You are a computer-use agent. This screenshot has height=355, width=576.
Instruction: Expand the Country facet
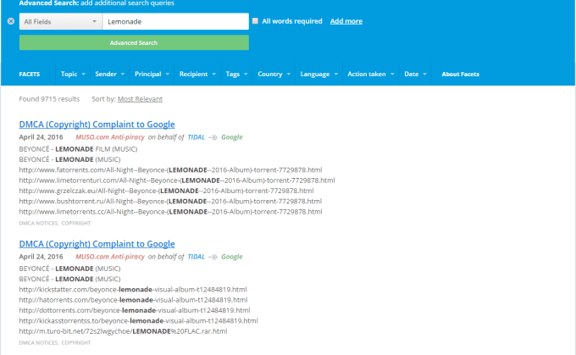(x=274, y=74)
